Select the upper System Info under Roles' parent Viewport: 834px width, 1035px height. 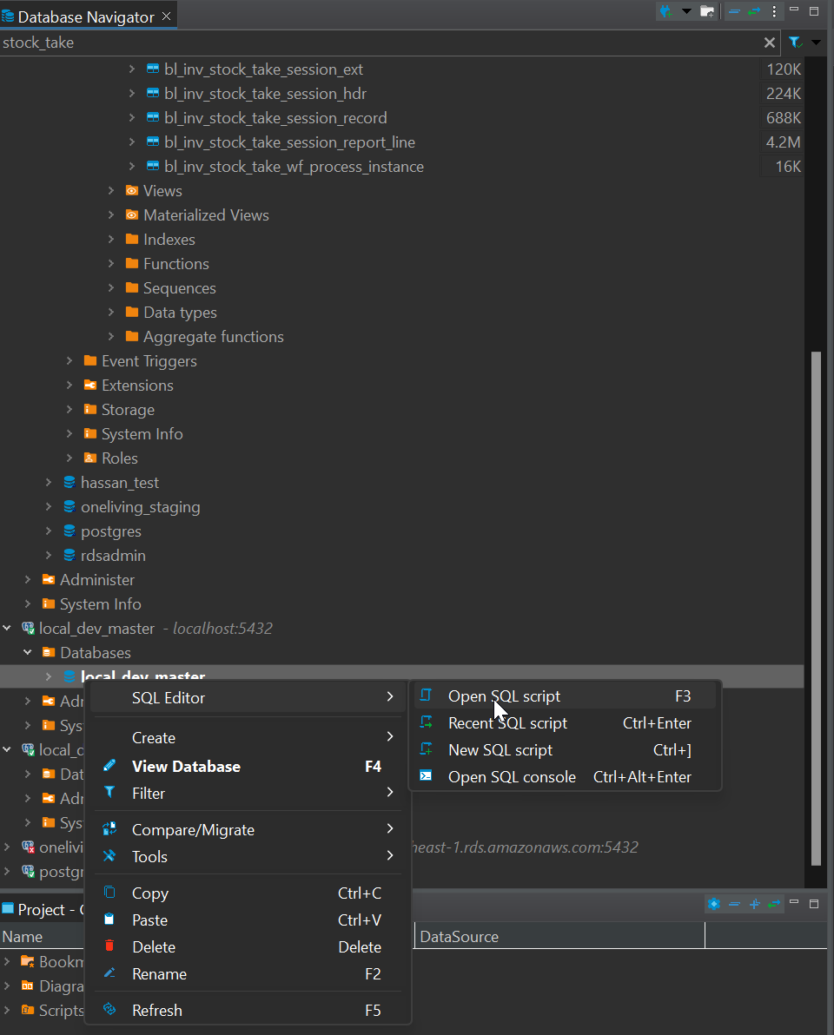pyautogui.click(x=142, y=433)
